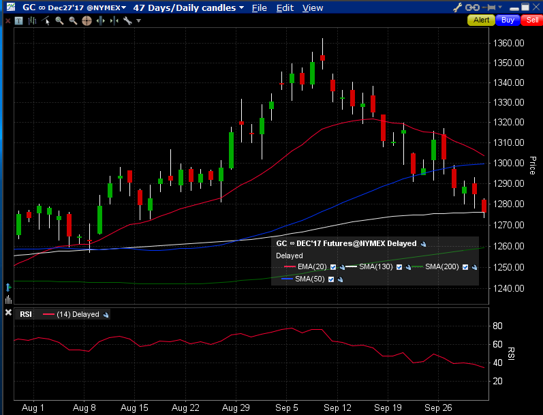Click the blue vertical arrow icon at chart left
This screenshot has height=415, width=543.
pos(9,287)
